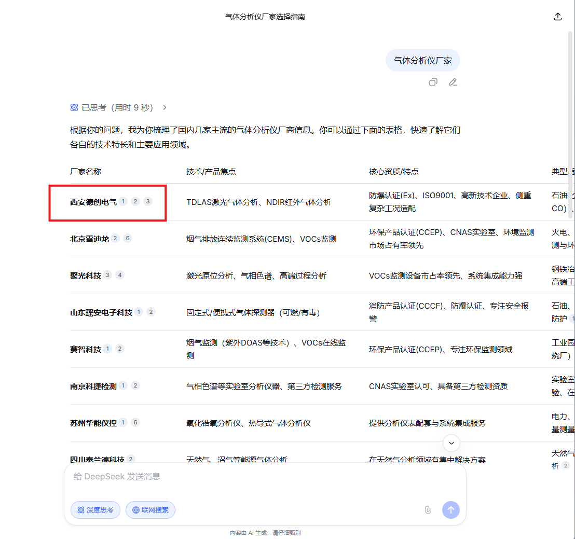Viewport: 575px width, 539px height.
Task: Click the scroll-to-bottom down arrow button
Action: [x=451, y=443]
